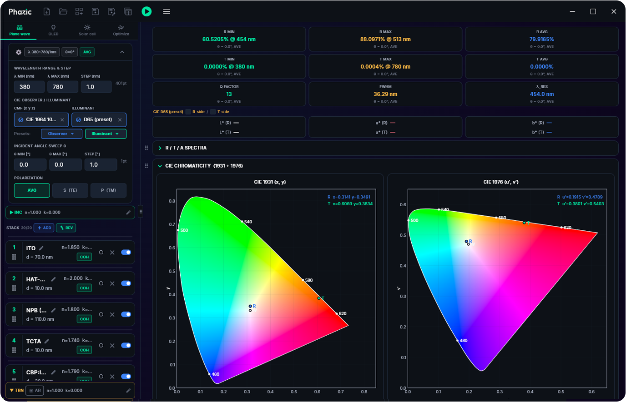Check the R-side checkbox
Image resolution: width=626 pixels, height=402 pixels.
188,112
